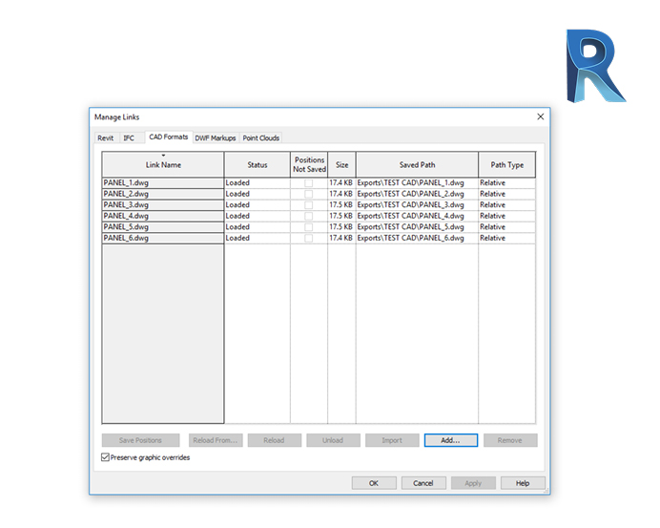Open the Point Clouds tab
Screen dimensions: 660x528
click(261, 138)
